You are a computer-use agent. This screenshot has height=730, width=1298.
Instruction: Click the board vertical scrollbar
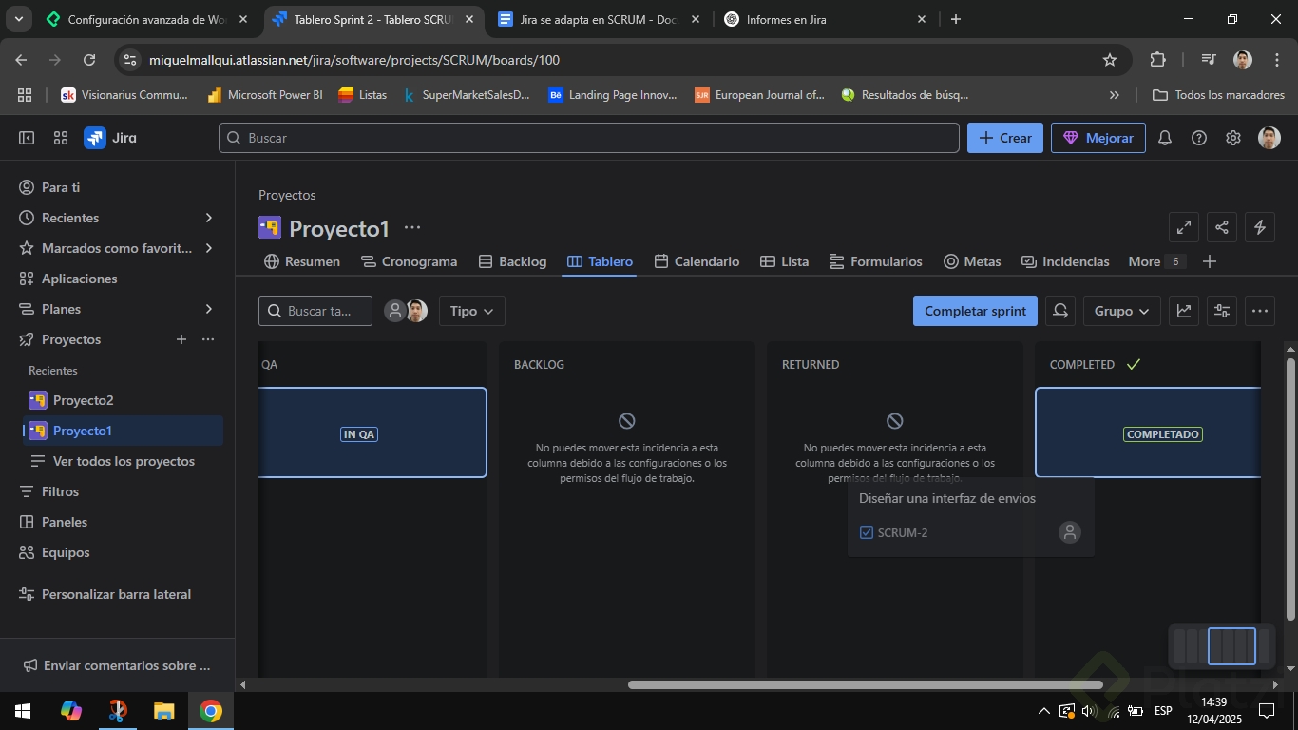1289,490
